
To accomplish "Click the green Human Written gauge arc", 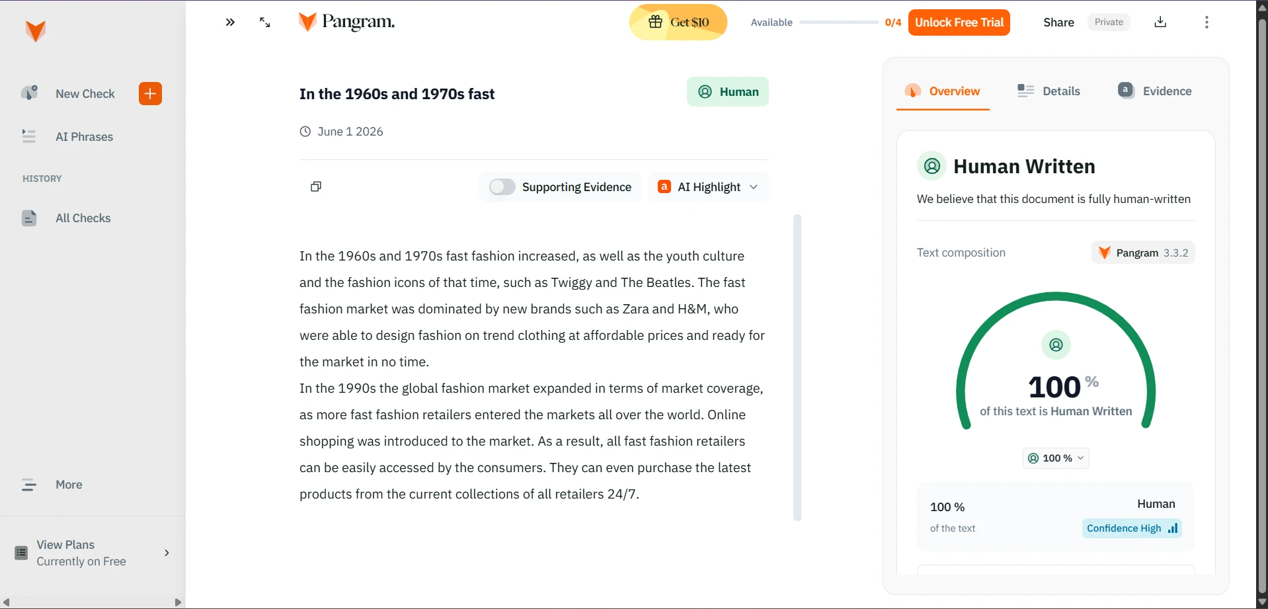I will 1056,298.
